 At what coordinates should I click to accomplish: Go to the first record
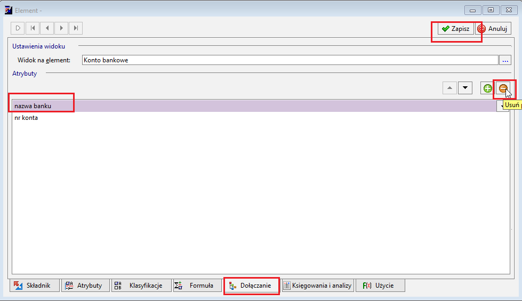[33, 28]
